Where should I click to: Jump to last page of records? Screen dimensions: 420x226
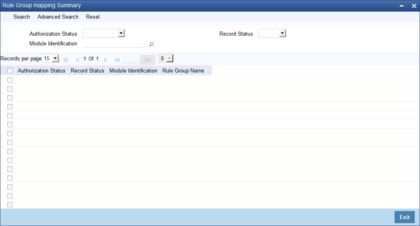point(117,60)
